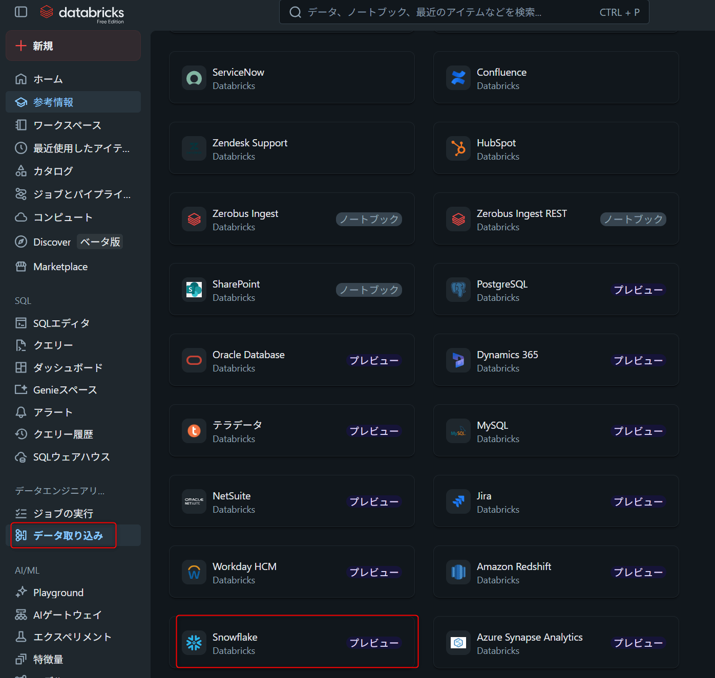Screen dimensions: 715x678
Task: Click the Amazon Redshift connector title
Action: point(514,566)
